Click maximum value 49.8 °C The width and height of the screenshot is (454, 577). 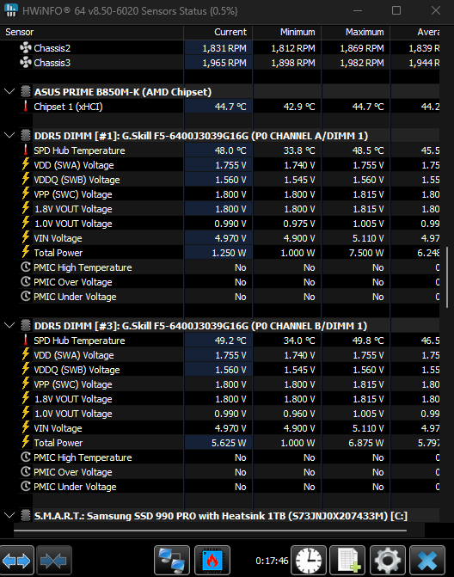368,341
